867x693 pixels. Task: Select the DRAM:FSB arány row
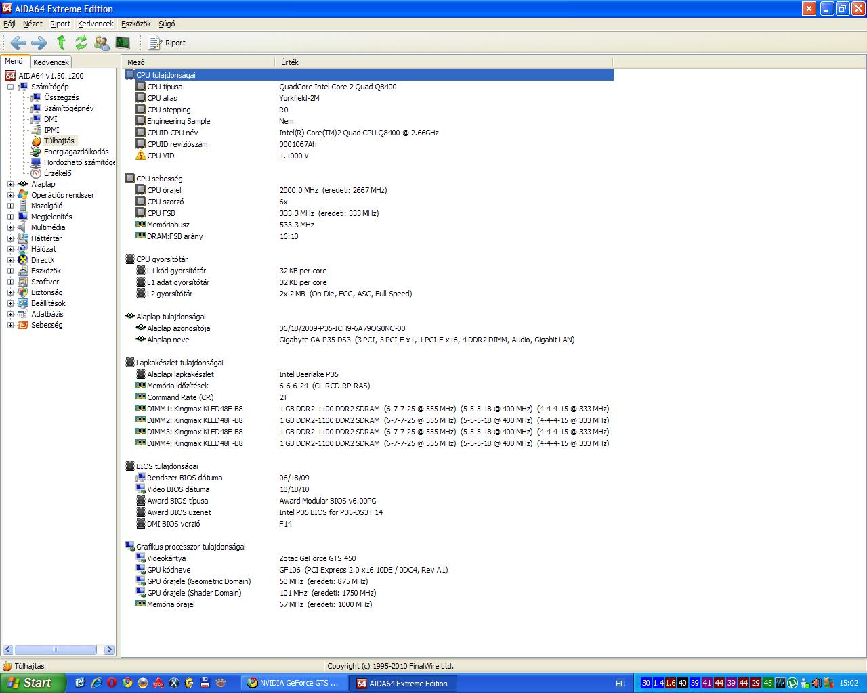[368, 236]
